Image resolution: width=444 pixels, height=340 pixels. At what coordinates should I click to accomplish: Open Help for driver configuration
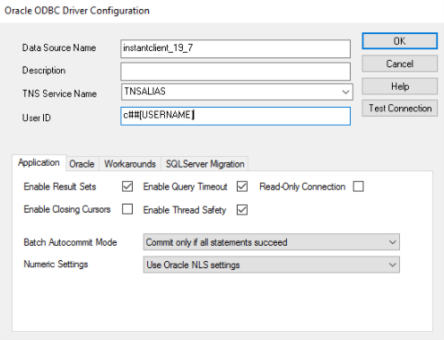click(x=399, y=86)
